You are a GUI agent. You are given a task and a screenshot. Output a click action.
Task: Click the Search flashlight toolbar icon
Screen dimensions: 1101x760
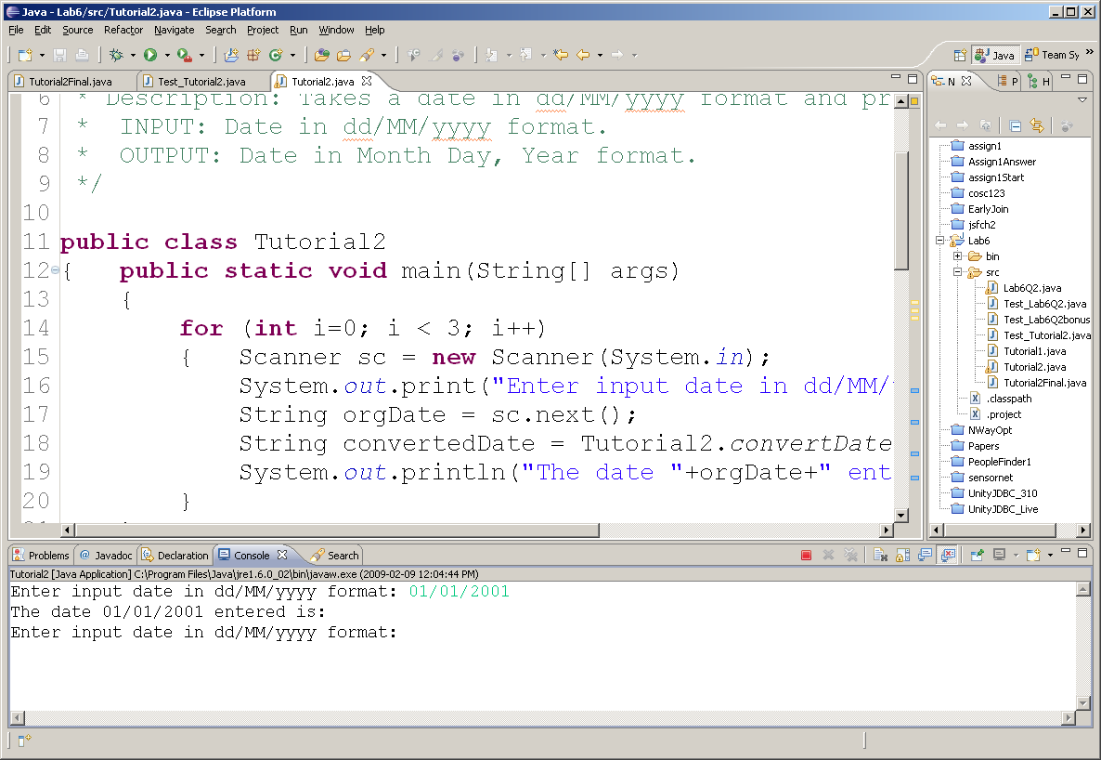click(367, 55)
